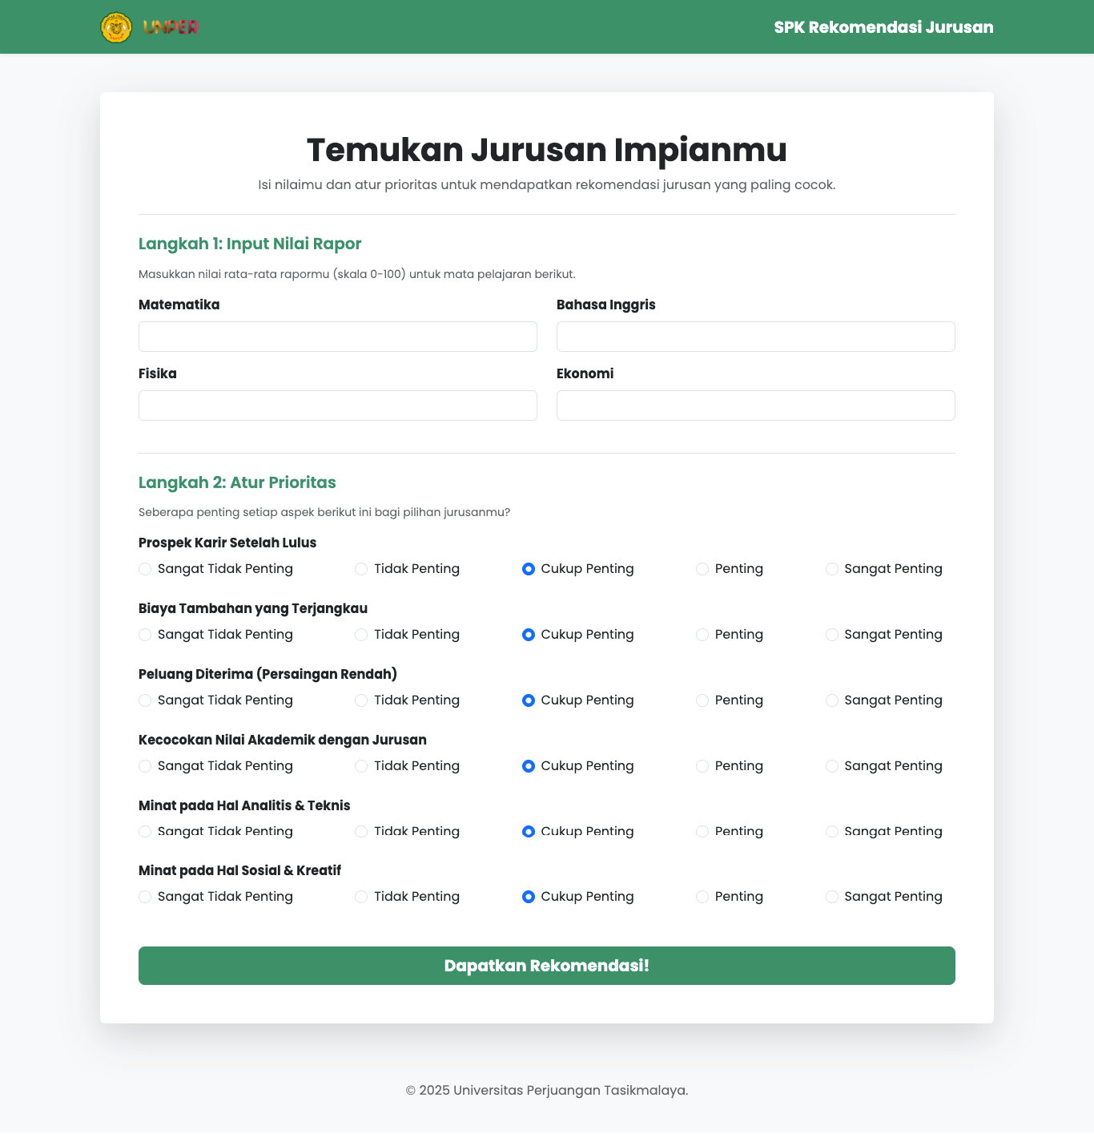Select Sangat Penting for Minat Sosial & Kreatif
This screenshot has height=1134, width=1094.
tap(832, 897)
